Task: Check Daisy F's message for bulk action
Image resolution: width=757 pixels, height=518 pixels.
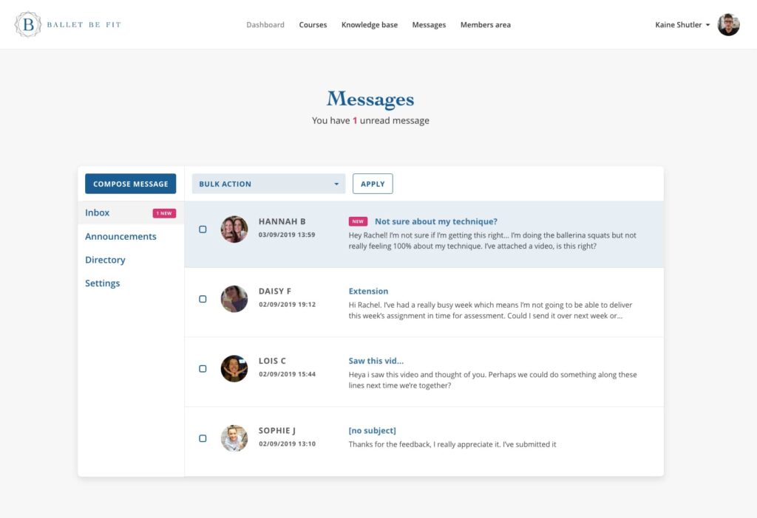Action: click(203, 299)
